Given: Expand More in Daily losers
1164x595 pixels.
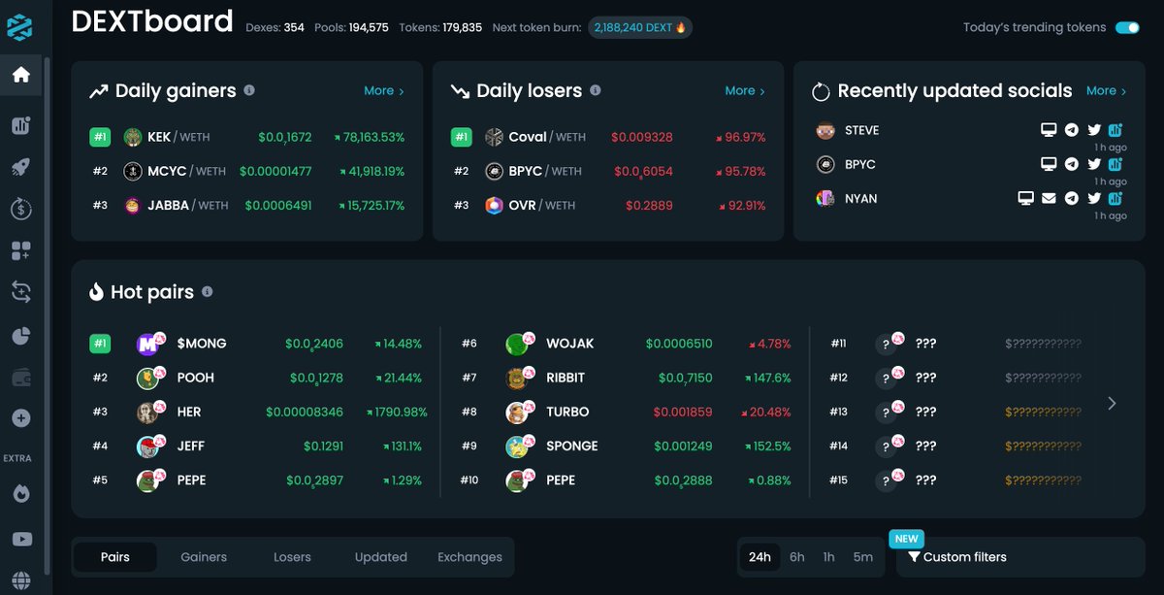Looking at the screenshot, I should 745,90.
